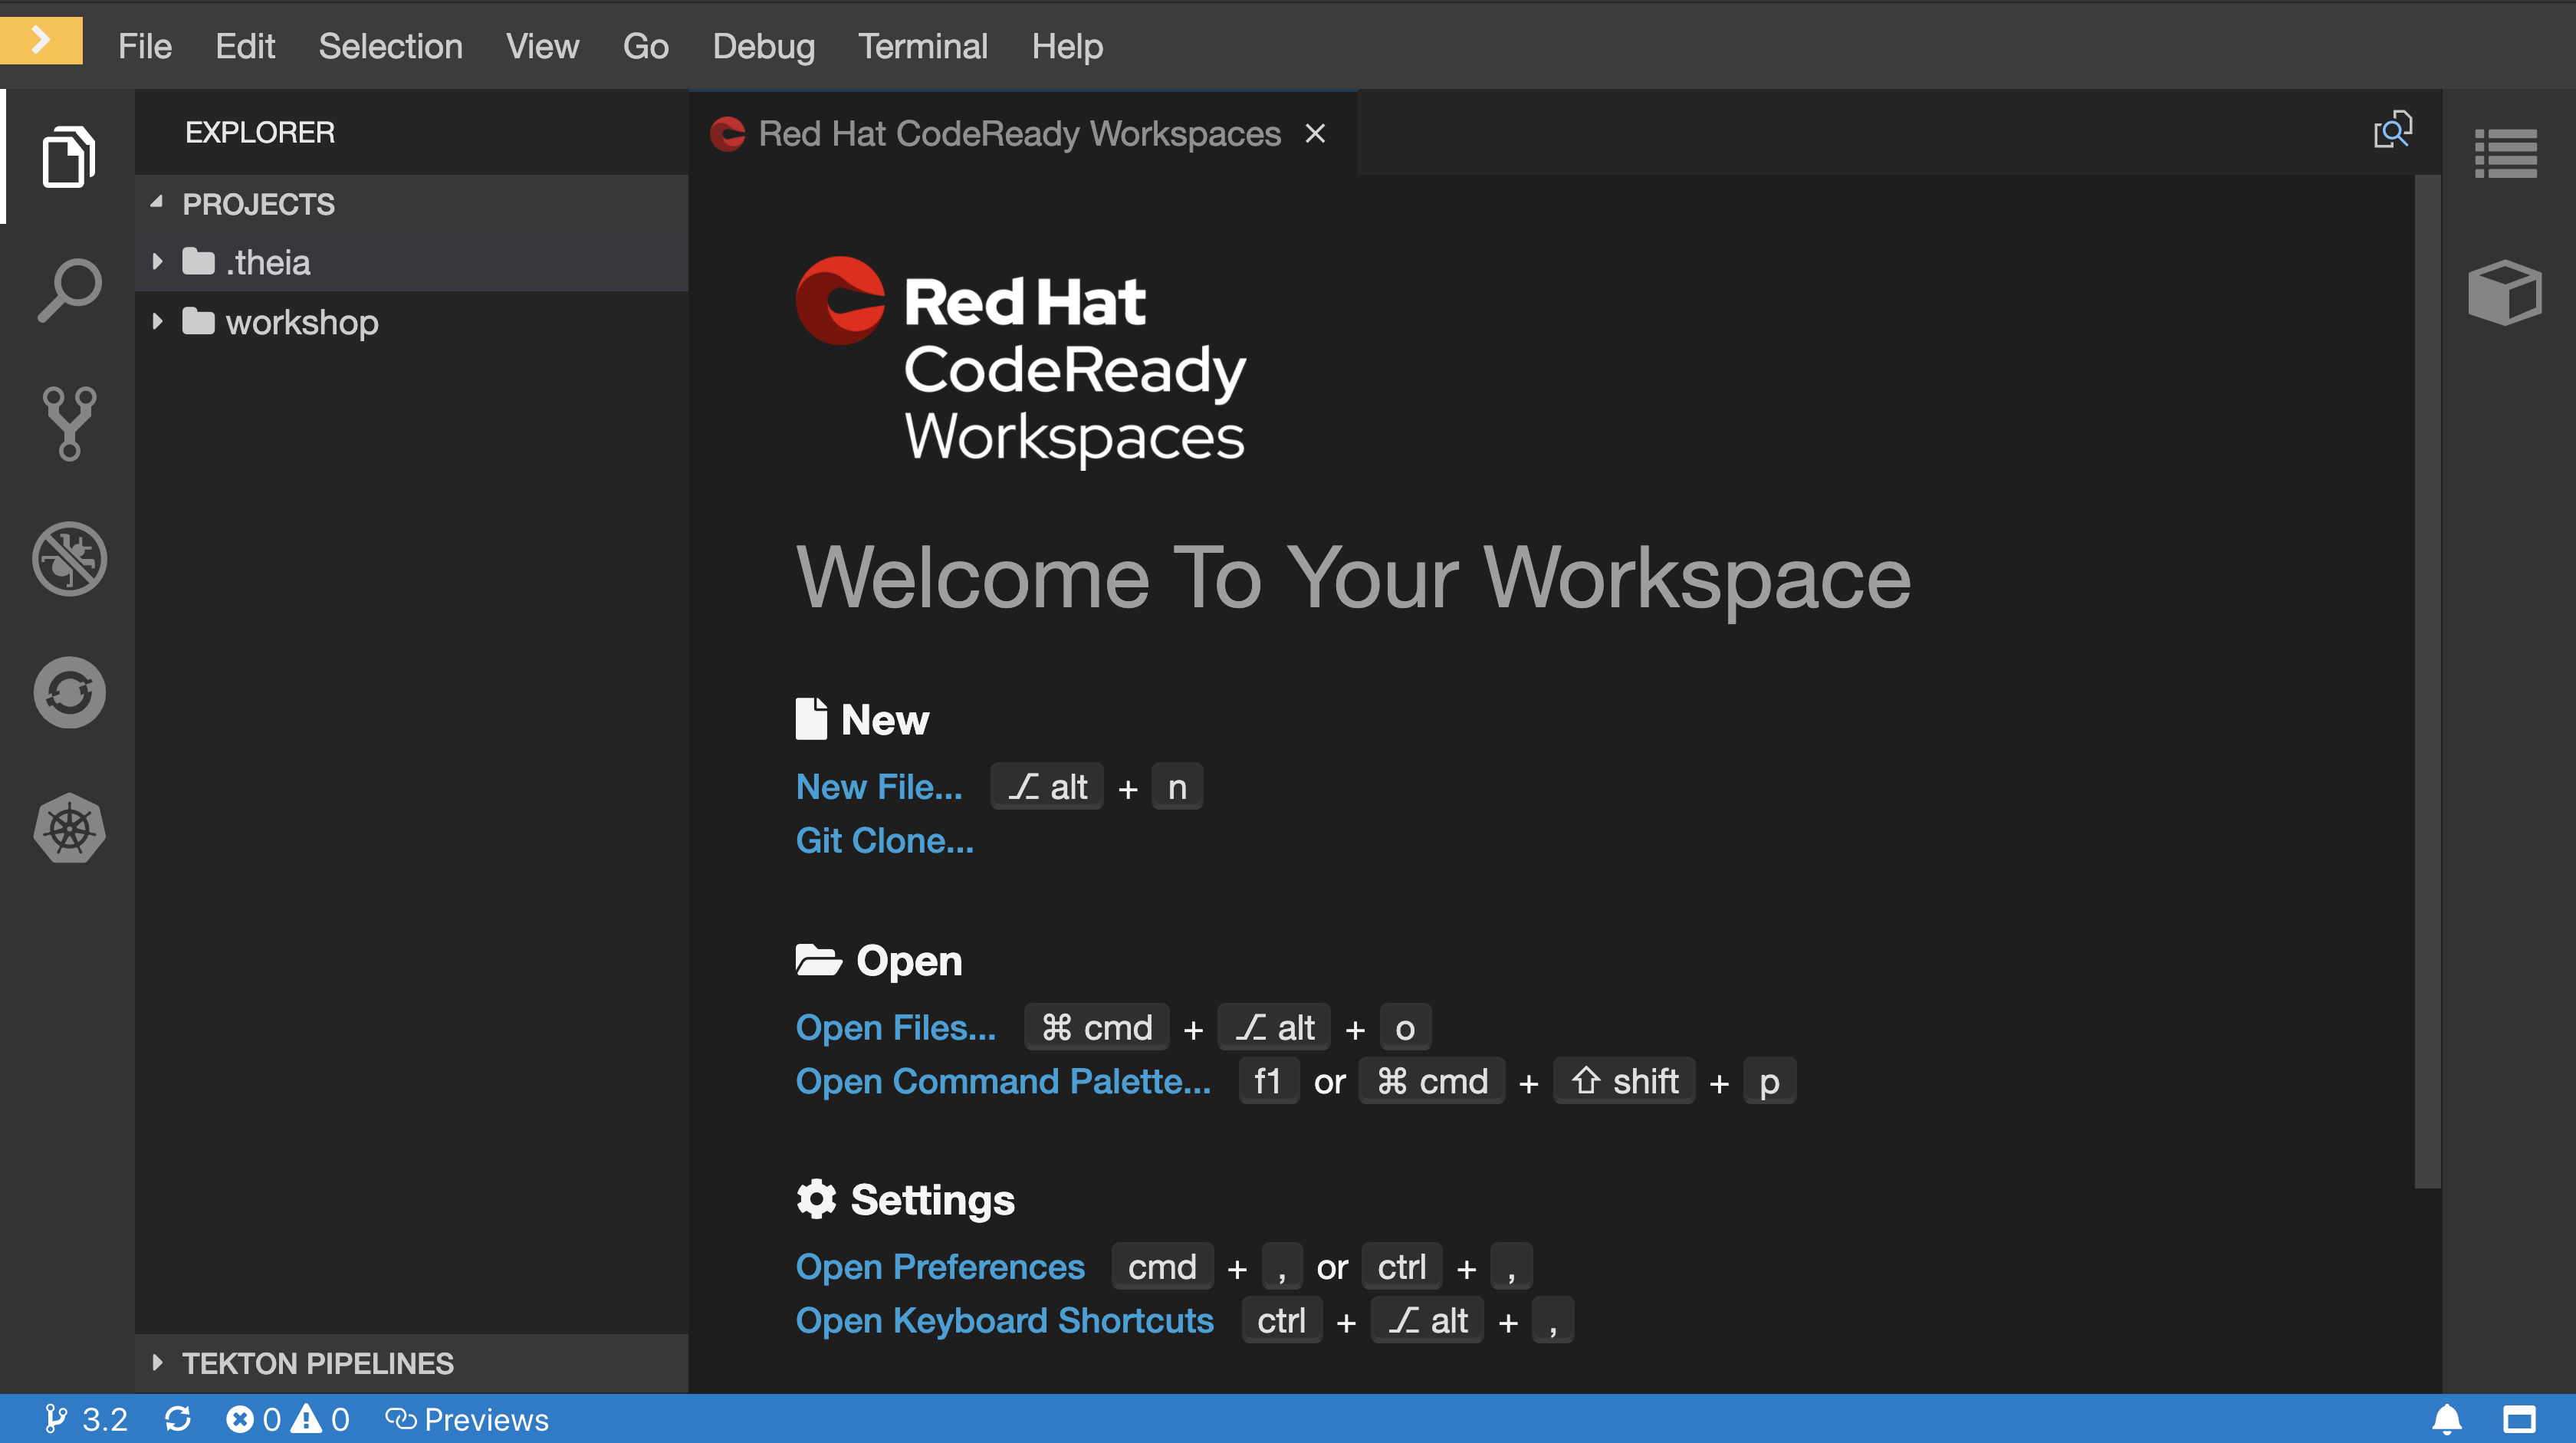
Task: Open the Outline view on the right sidebar
Action: (2506, 154)
